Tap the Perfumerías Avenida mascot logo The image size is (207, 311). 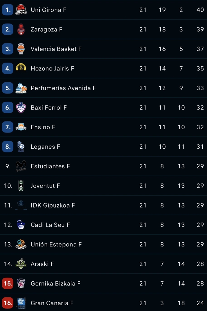pyautogui.click(x=21, y=88)
